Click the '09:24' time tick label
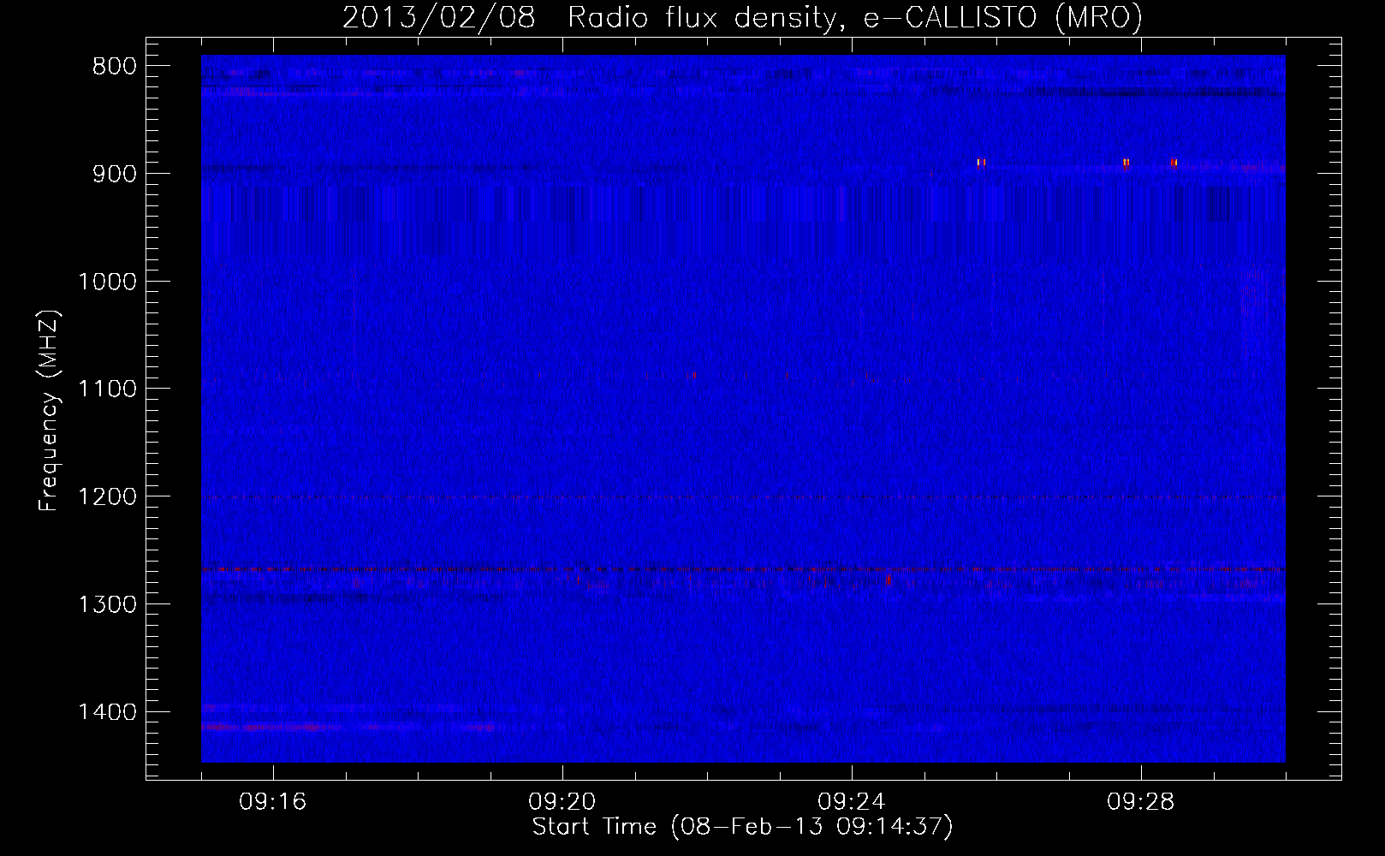 pos(851,802)
